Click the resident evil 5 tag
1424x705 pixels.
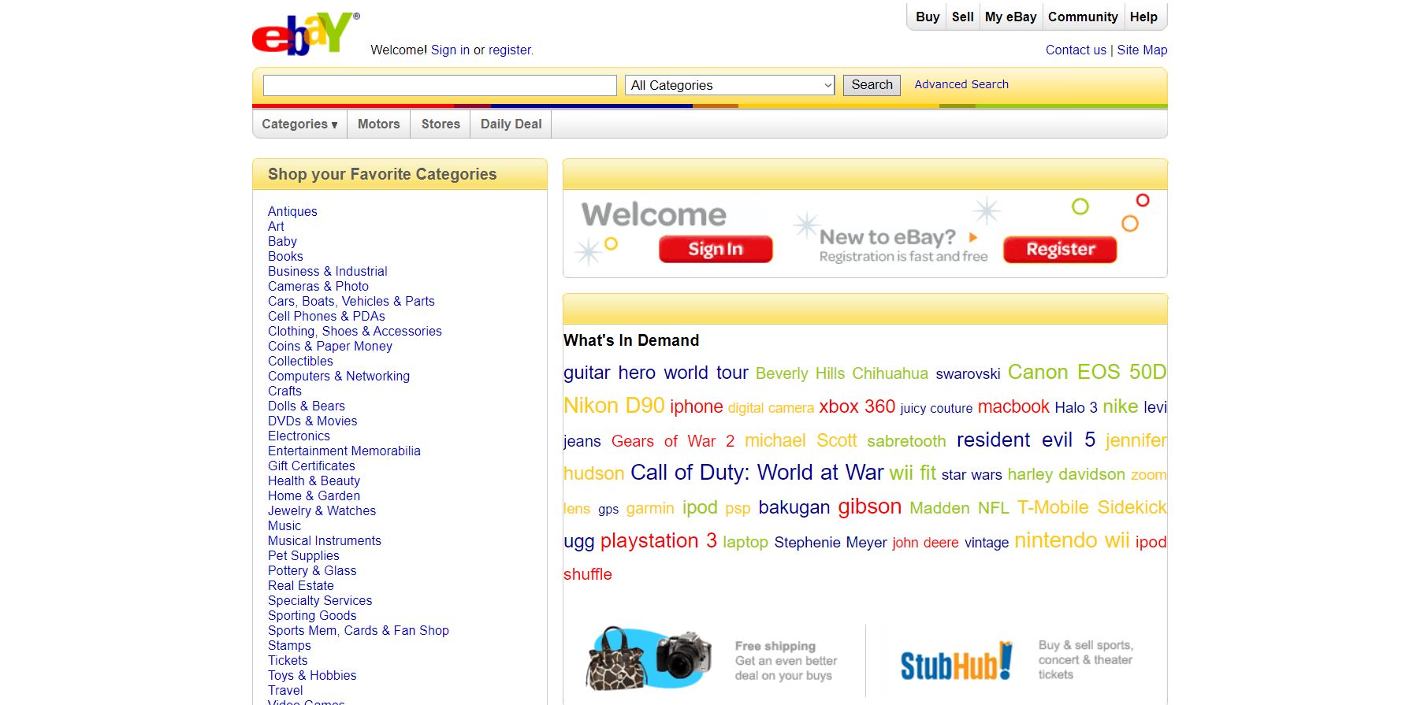tap(1026, 440)
